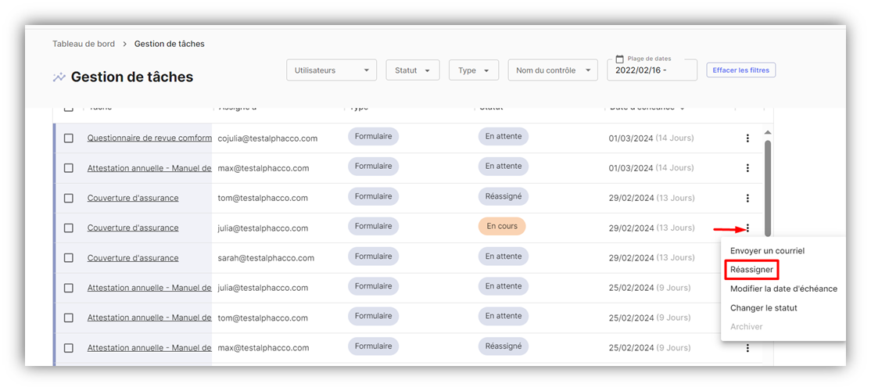Viewport: 871px width, 391px height.
Task: Click the Effacer les filtres button
Action: tap(741, 70)
